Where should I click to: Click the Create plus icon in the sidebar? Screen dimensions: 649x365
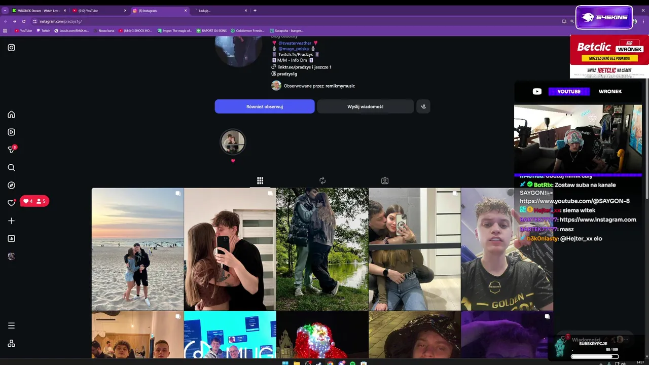(x=11, y=221)
